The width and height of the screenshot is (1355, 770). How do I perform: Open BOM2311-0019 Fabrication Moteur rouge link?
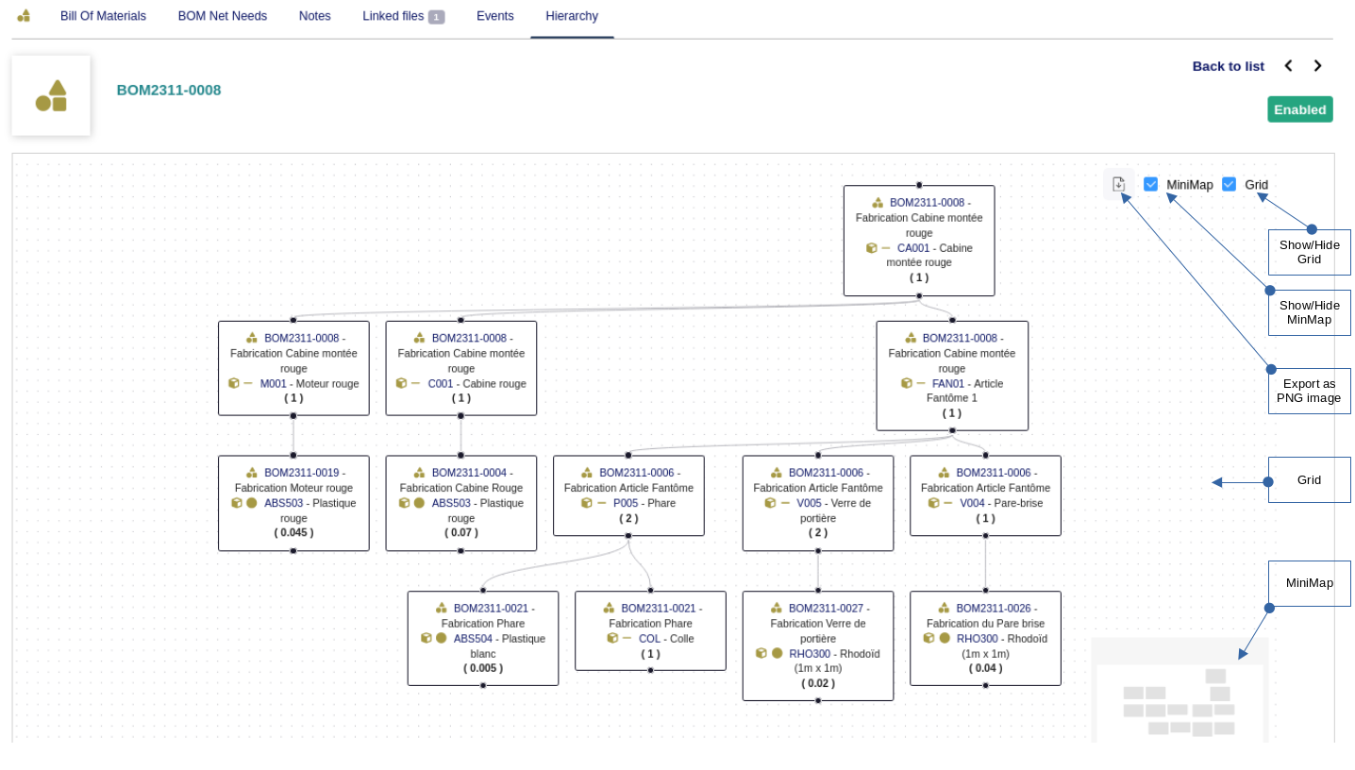pyautogui.click(x=302, y=473)
